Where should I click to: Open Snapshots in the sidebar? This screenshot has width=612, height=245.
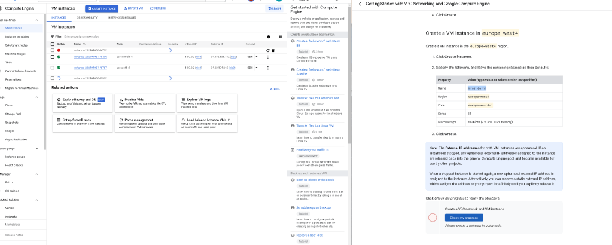(x=11, y=122)
